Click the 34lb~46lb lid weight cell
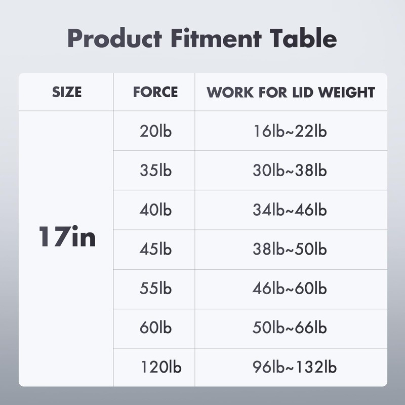The image size is (405, 405). [290, 210]
